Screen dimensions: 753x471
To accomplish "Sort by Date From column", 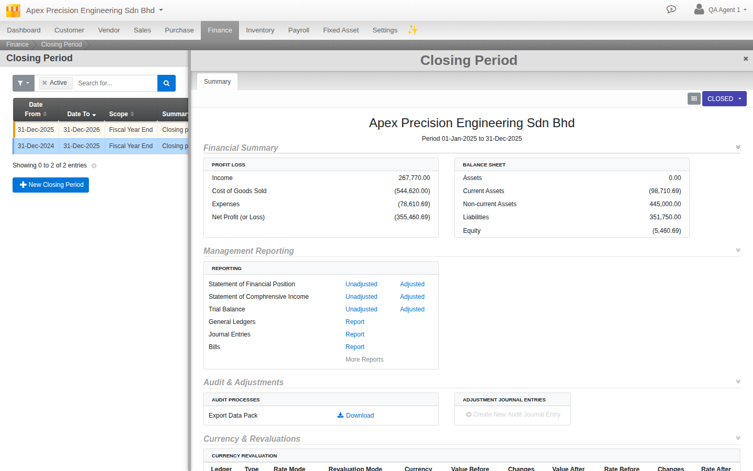I will coord(36,109).
